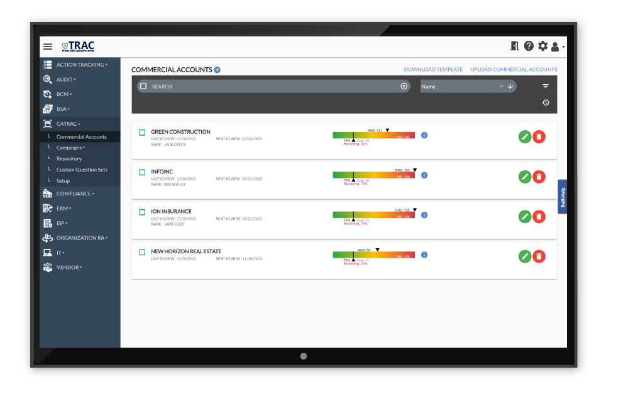Open the filter icon above the account list
The height and width of the screenshot is (399, 621).
click(544, 85)
